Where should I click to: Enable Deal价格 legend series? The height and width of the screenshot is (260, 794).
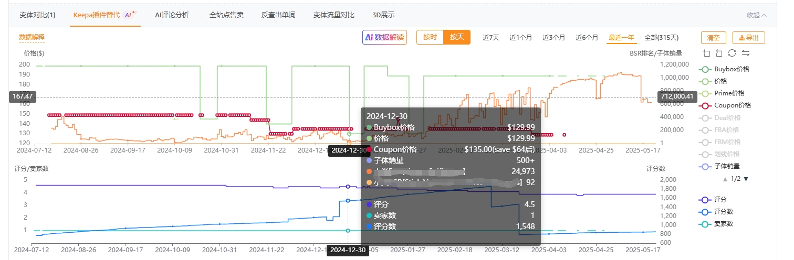click(720, 117)
